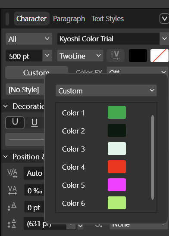Select the Color 4 red swatch
Image resolution: width=169 pixels, height=236 pixels.
coord(117,167)
